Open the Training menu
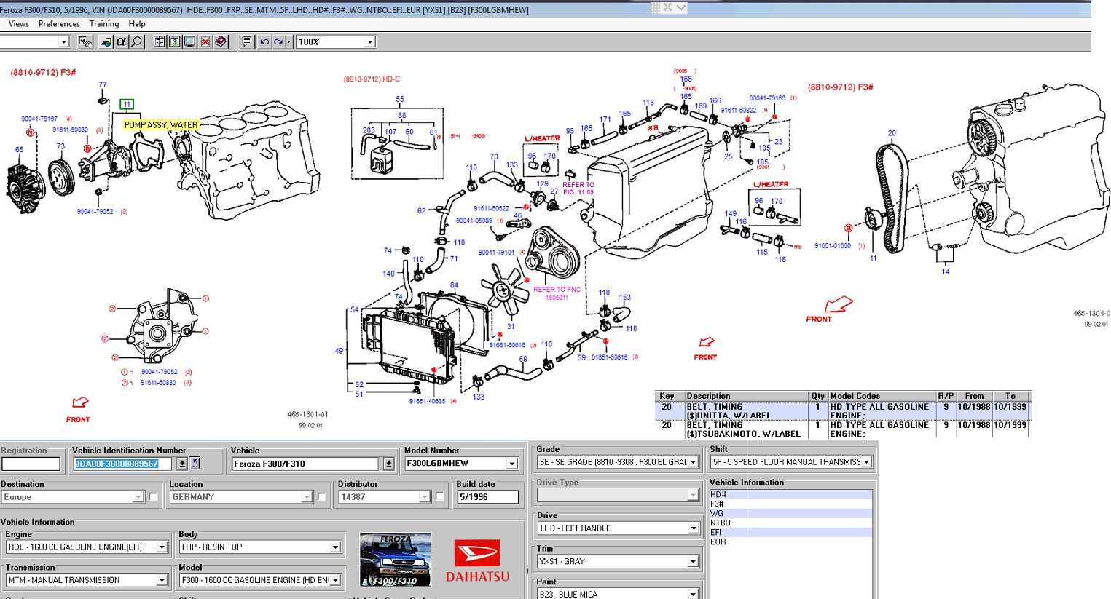Screen dimensions: 1111x599 (104, 24)
